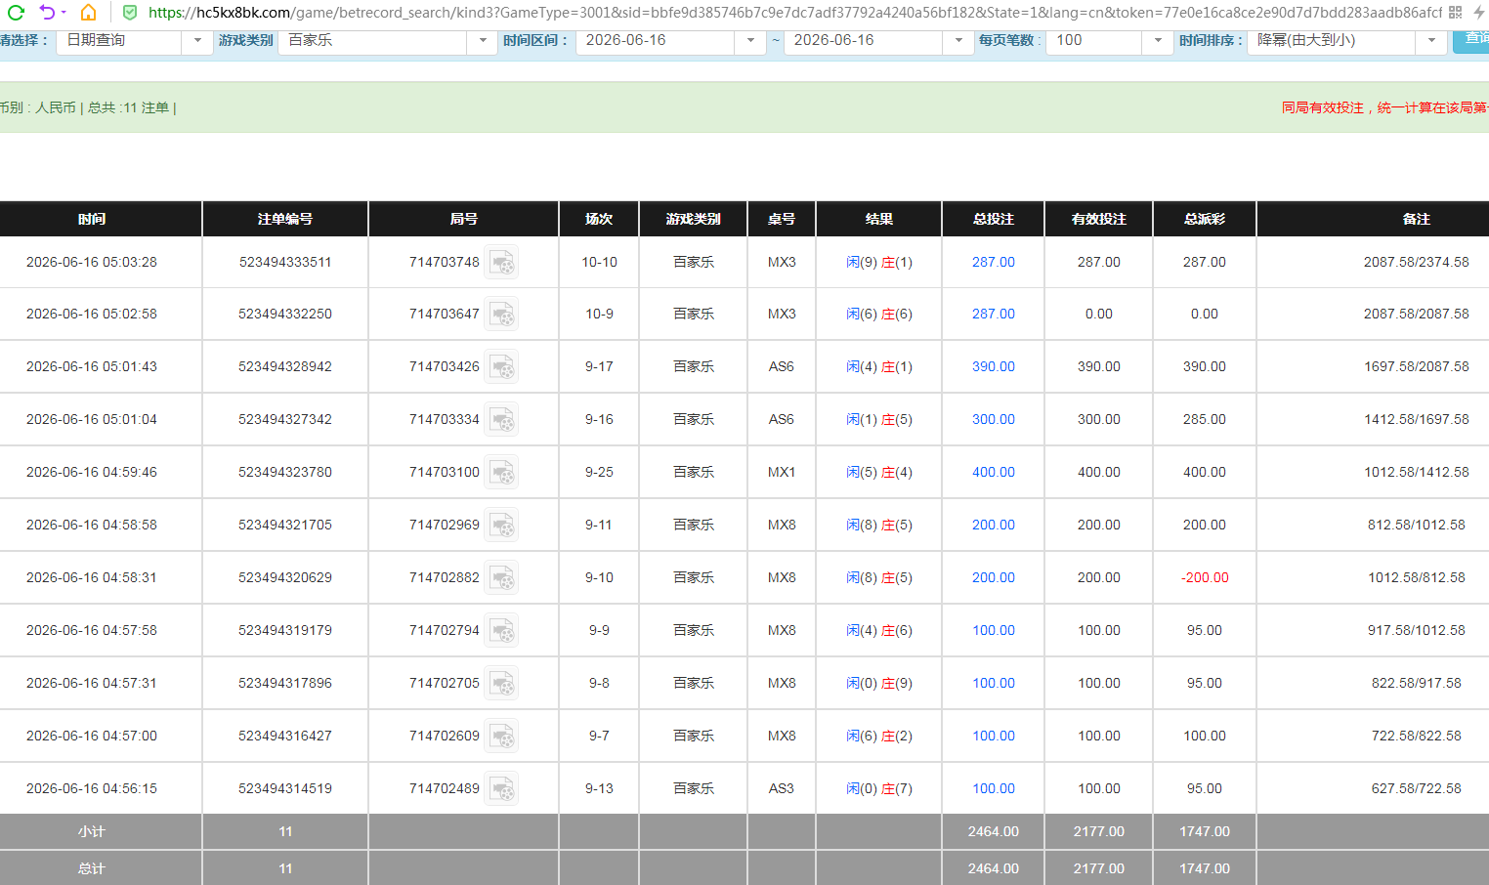Open video replay for round 714702609
The image size is (1489, 885).
[x=502, y=736]
